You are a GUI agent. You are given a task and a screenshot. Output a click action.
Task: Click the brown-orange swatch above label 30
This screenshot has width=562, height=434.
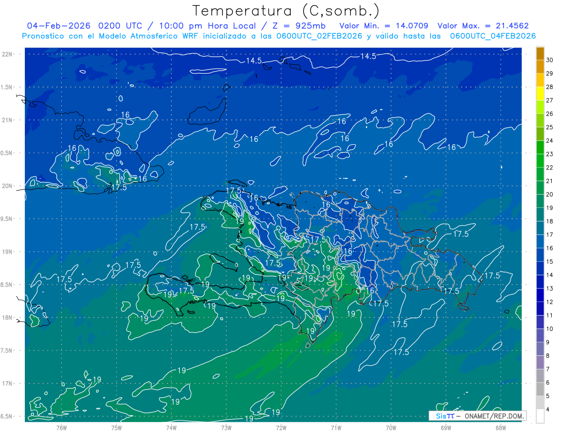coord(540,53)
